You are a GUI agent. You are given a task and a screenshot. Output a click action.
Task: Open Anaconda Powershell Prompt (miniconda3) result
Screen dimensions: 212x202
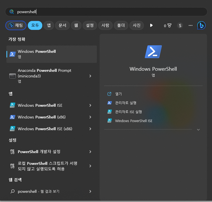tap(51, 76)
